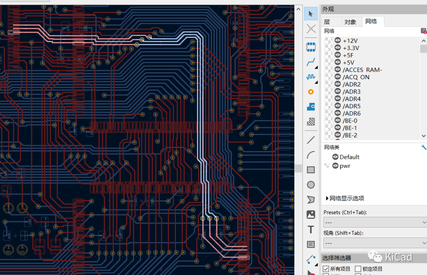The width and height of the screenshot is (427, 275).
Task: Select the 网络 tab
Action: (372, 21)
